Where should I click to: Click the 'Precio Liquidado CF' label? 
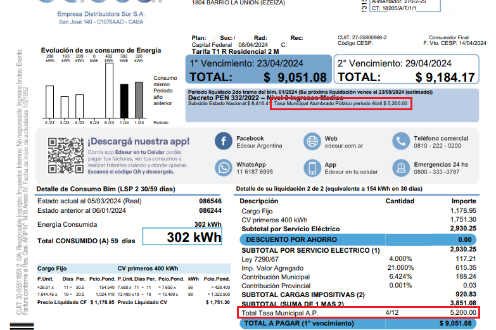point(61,303)
